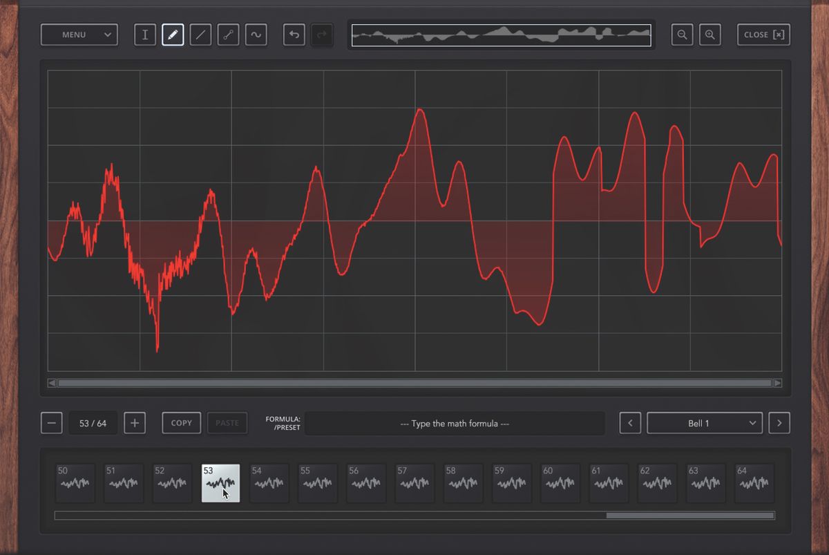Increment the frame counter with the plus button
The height and width of the screenshot is (555, 829).
135,423
